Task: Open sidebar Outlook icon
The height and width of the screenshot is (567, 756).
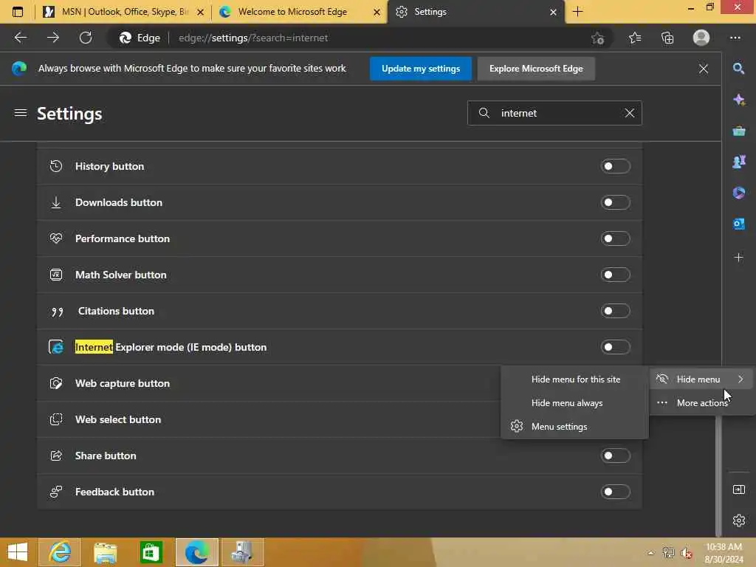Action: tap(738, 224)
